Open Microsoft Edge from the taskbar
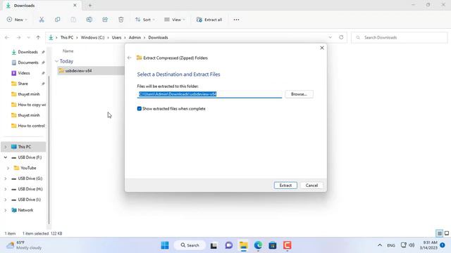Image resolution: width=451 pixels, height=253 pixels. pyautogui.click(x=258, y=245)
